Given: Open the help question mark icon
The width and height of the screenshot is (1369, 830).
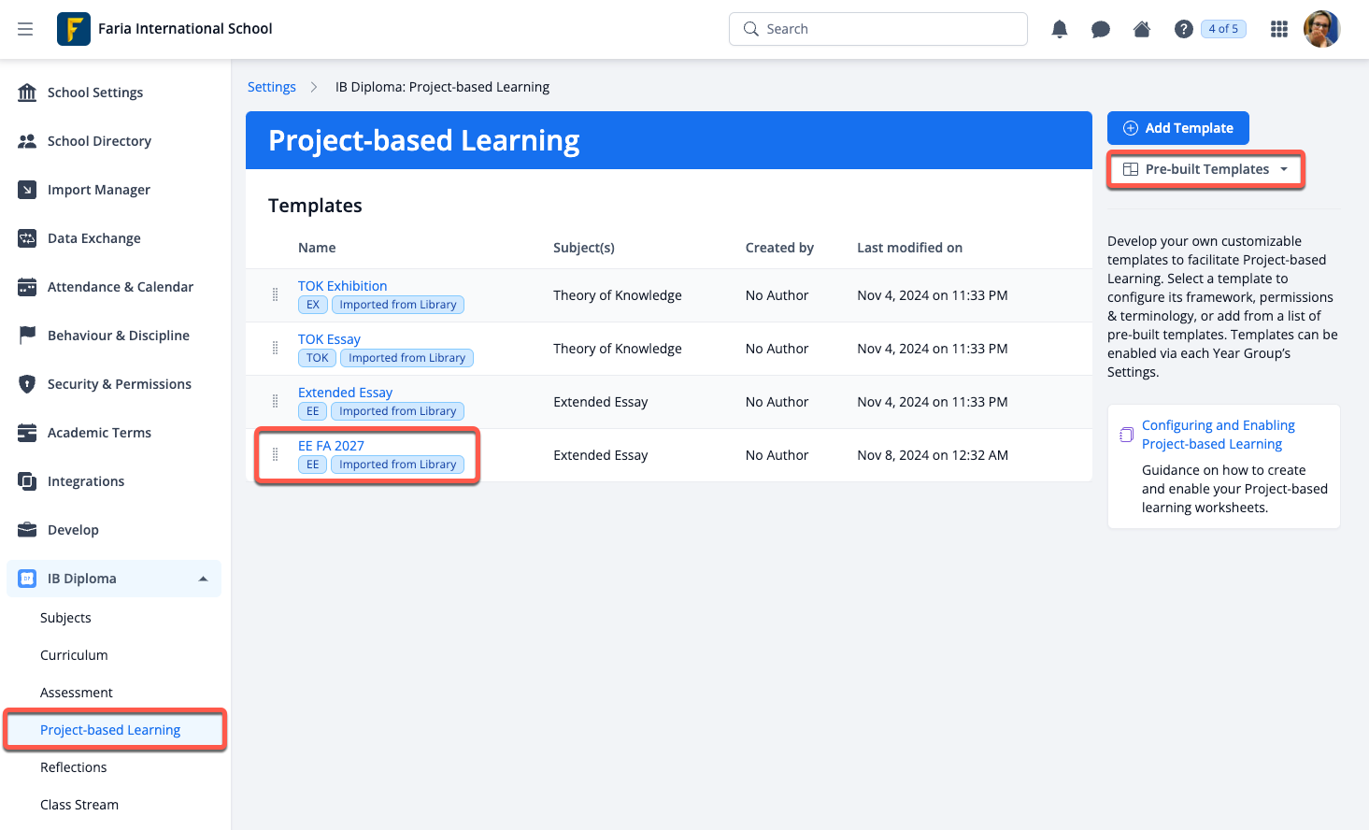Looking at the screenshot, I should 1183,29.
